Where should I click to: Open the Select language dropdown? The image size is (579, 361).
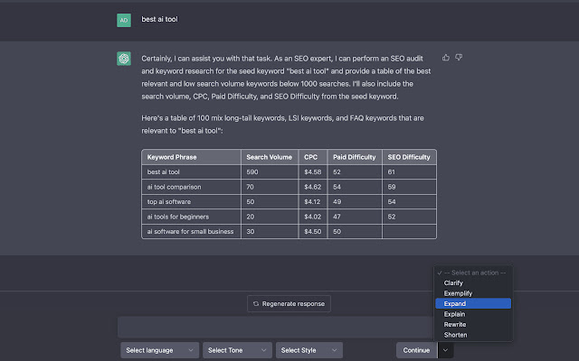click(159, 350)
